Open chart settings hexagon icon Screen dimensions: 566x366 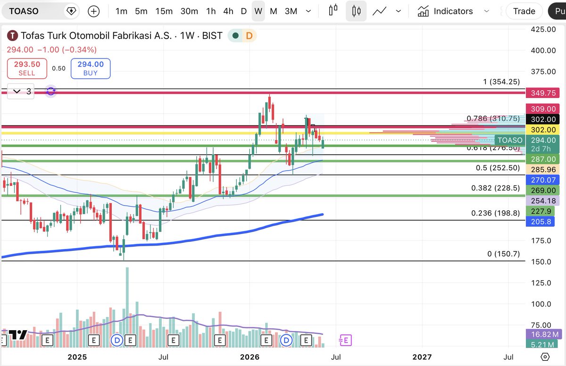(545, 357)
